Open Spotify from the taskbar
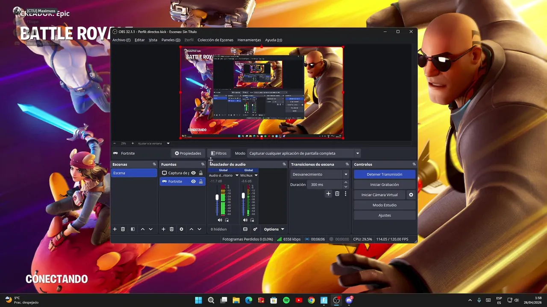 click(286, 300)
